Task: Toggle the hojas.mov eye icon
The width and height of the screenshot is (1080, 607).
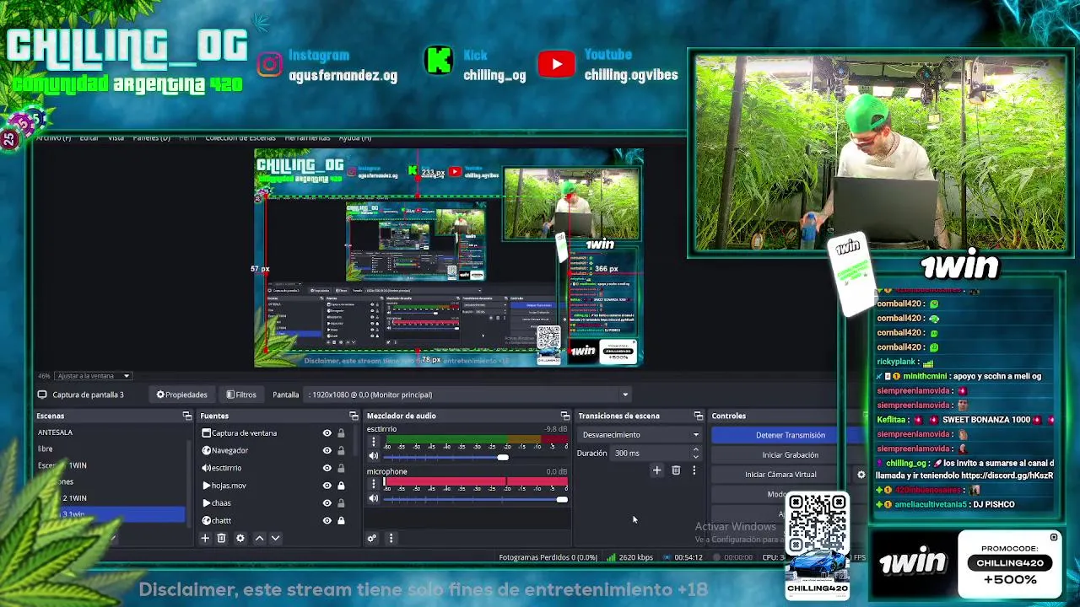Action: [327, 486]
